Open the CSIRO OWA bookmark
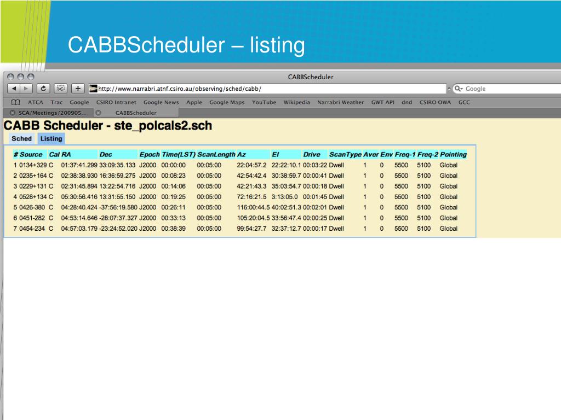Image resolution: width=561 pixels, height=420 pixels. (x=435, y=102)
